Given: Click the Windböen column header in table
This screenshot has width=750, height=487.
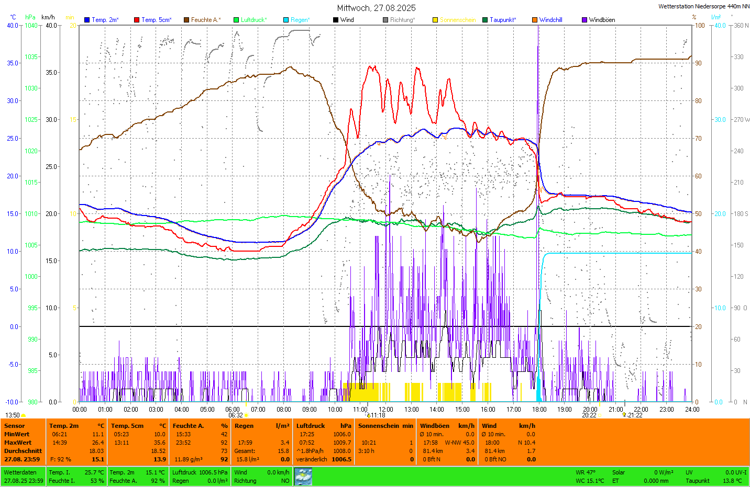Looking at the screenshot, I should tap(435, 426).
